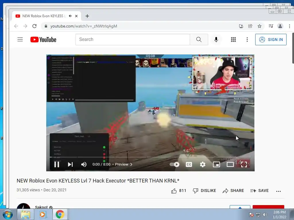The image size is (294, 220).
Task: Open YouTube guide hamburger menu
Action: (x=20, y=40)
